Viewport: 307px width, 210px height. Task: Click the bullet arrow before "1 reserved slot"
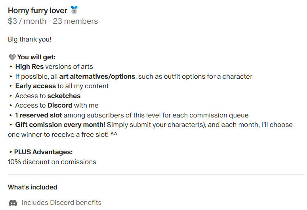pyautogui.click(x=10, y=115)
